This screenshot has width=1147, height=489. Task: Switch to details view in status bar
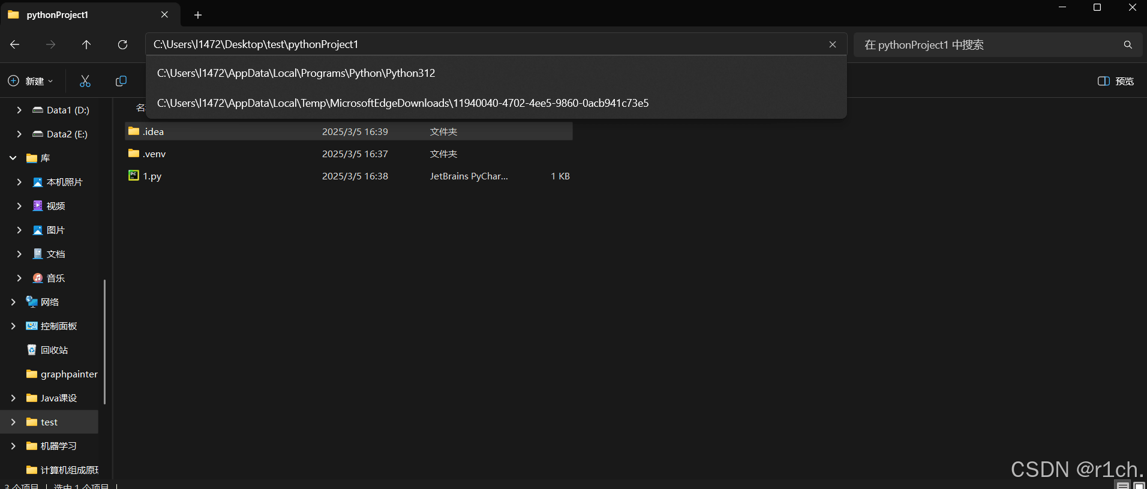tap(1123, 485)
